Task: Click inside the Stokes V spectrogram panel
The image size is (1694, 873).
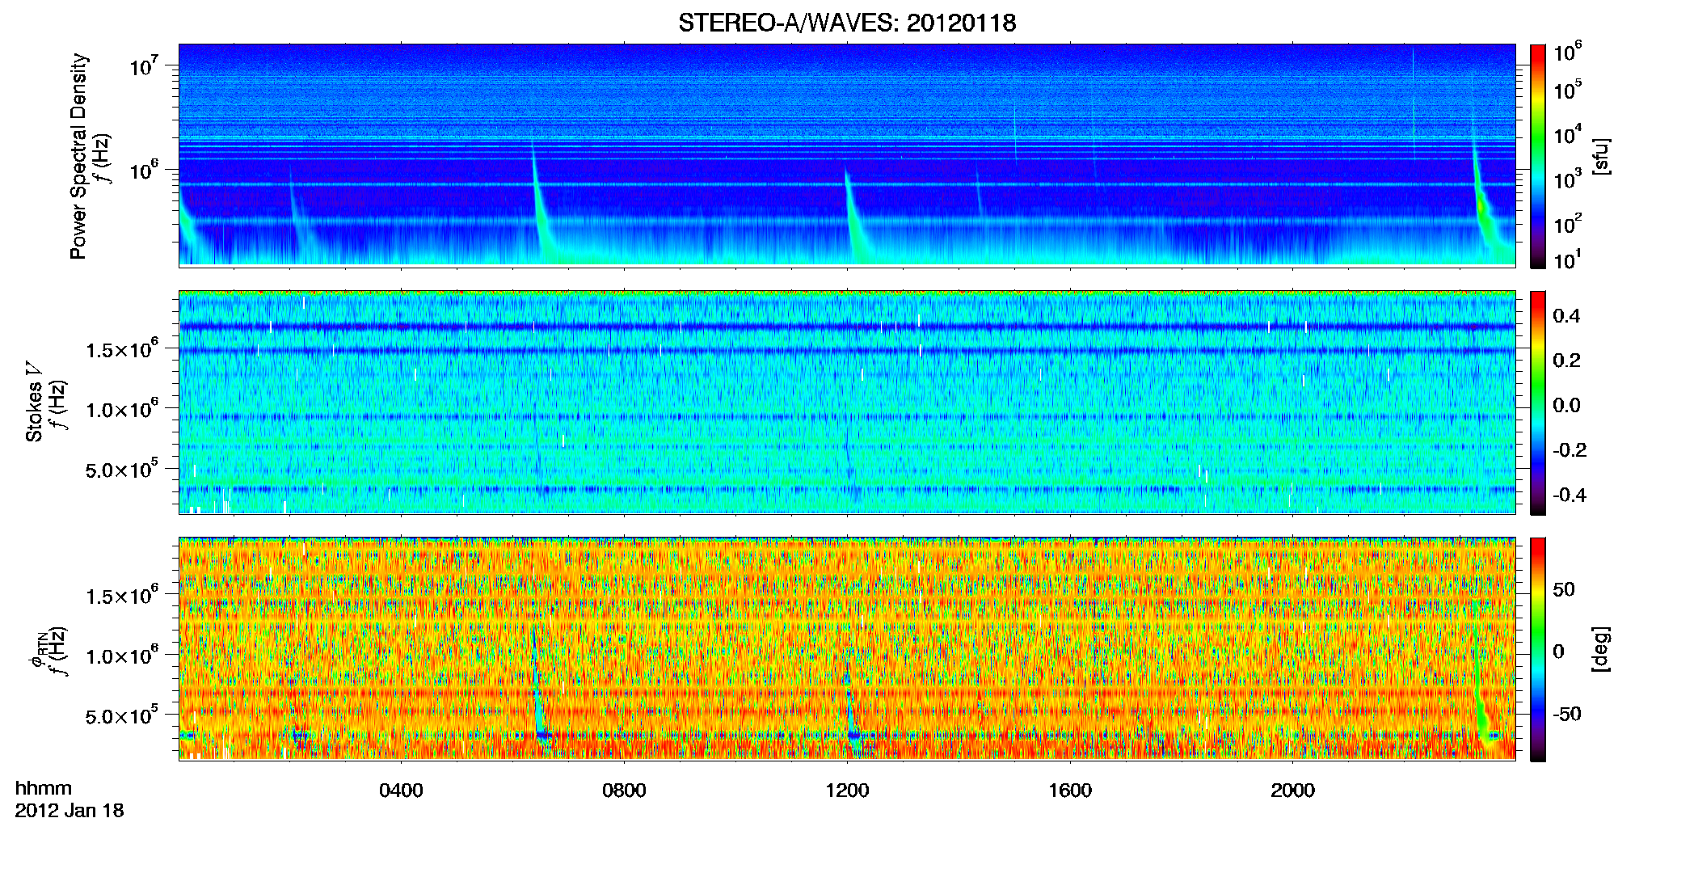Action: (847, 402)
